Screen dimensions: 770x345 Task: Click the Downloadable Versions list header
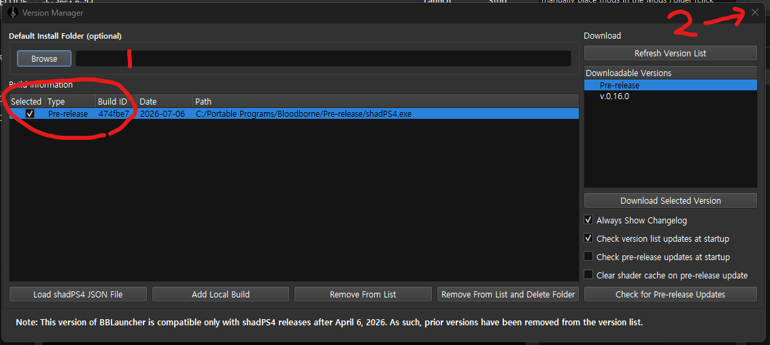[x=670, y=73]
